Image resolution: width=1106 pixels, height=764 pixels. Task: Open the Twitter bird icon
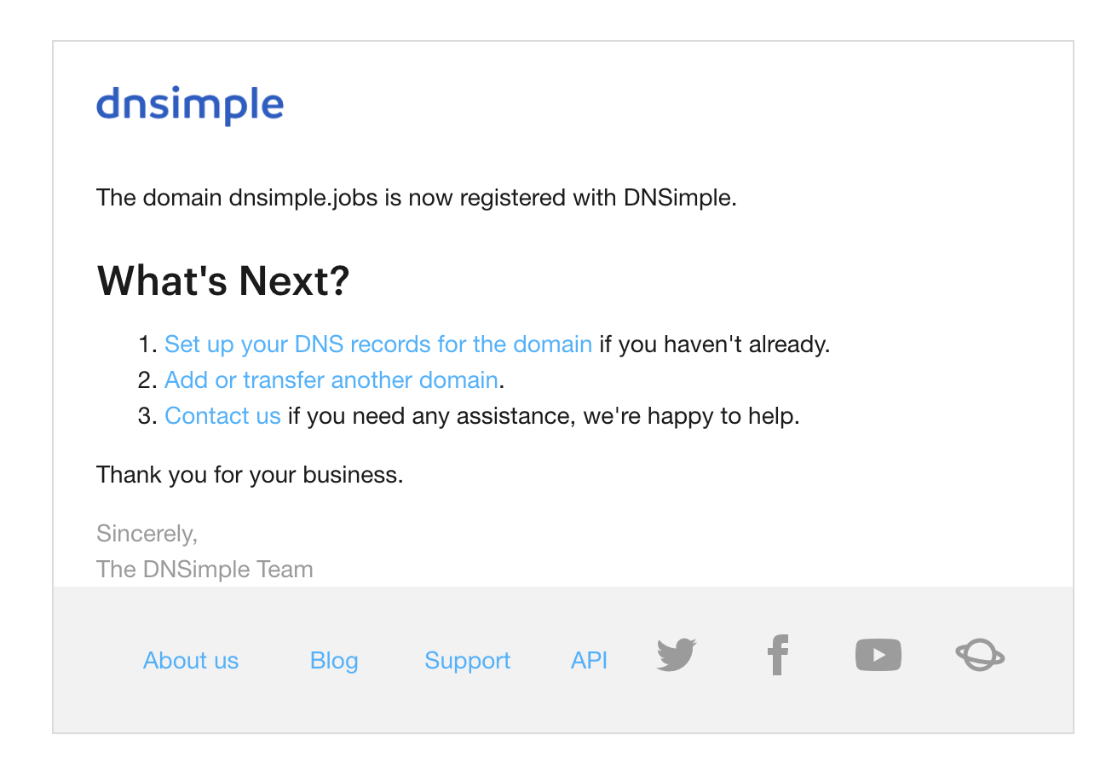[677, 655]
